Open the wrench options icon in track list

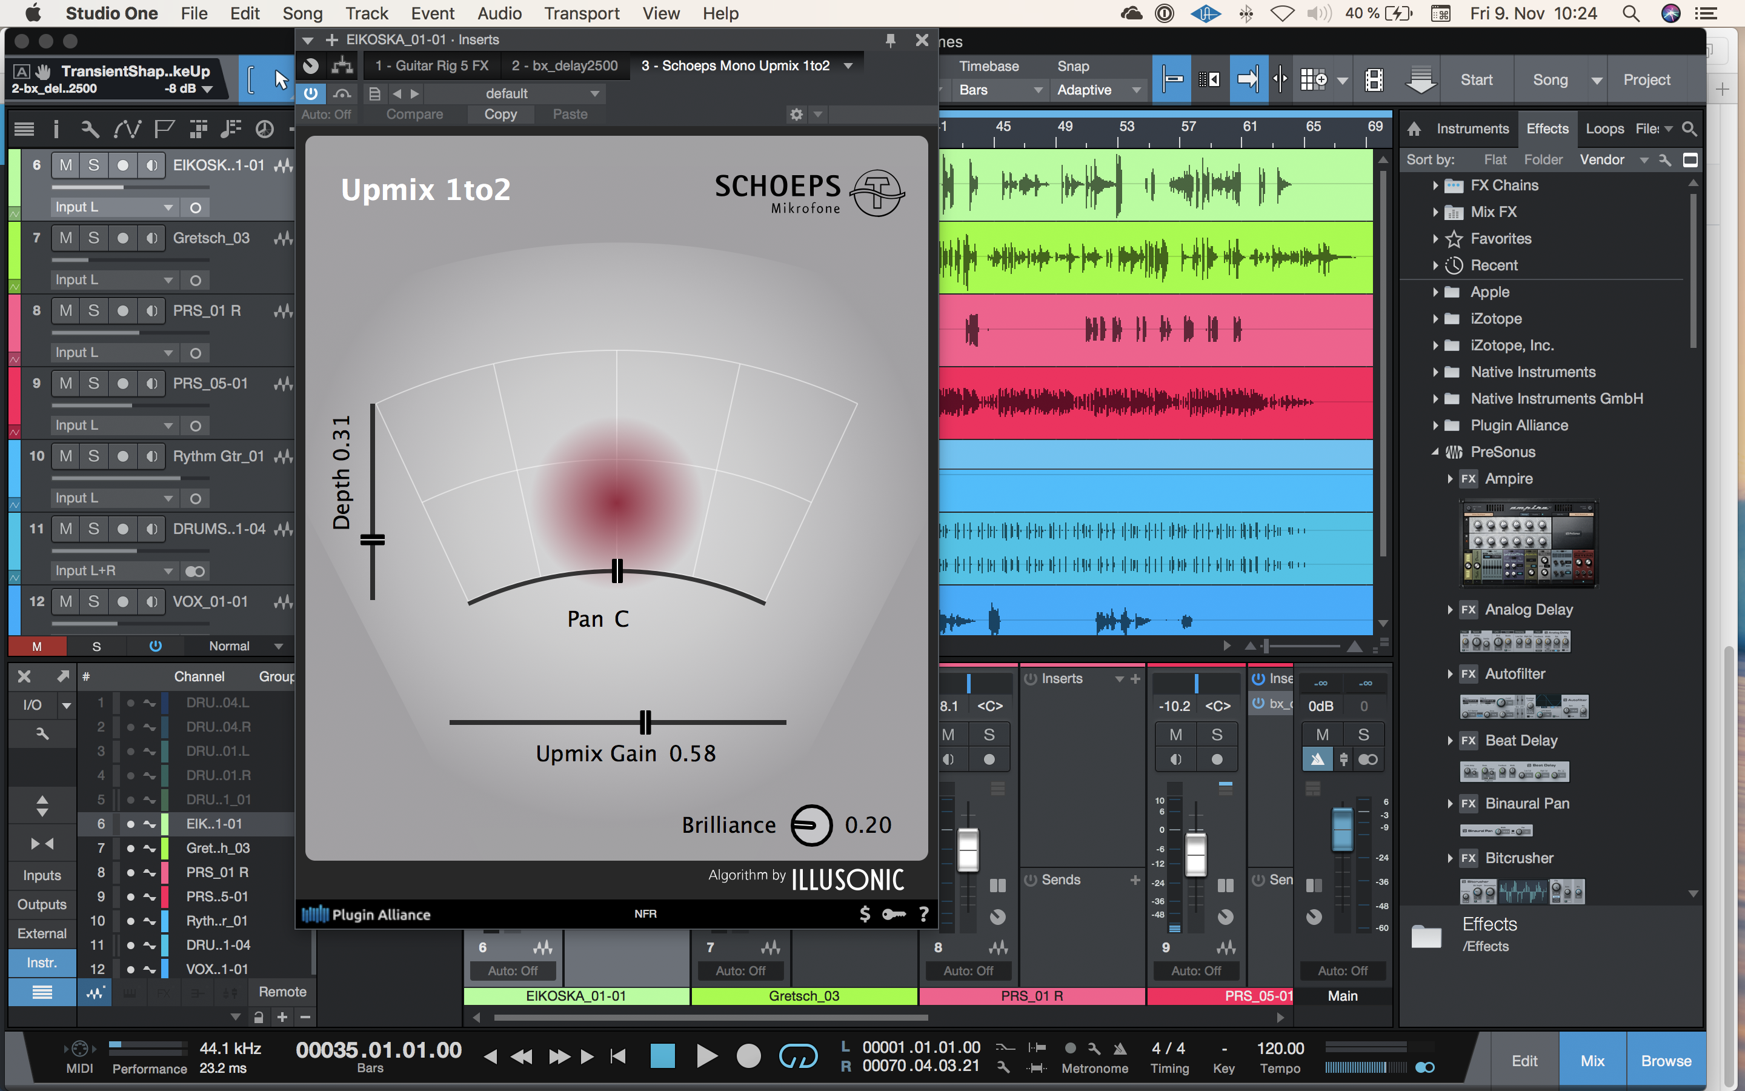(90, 129)
